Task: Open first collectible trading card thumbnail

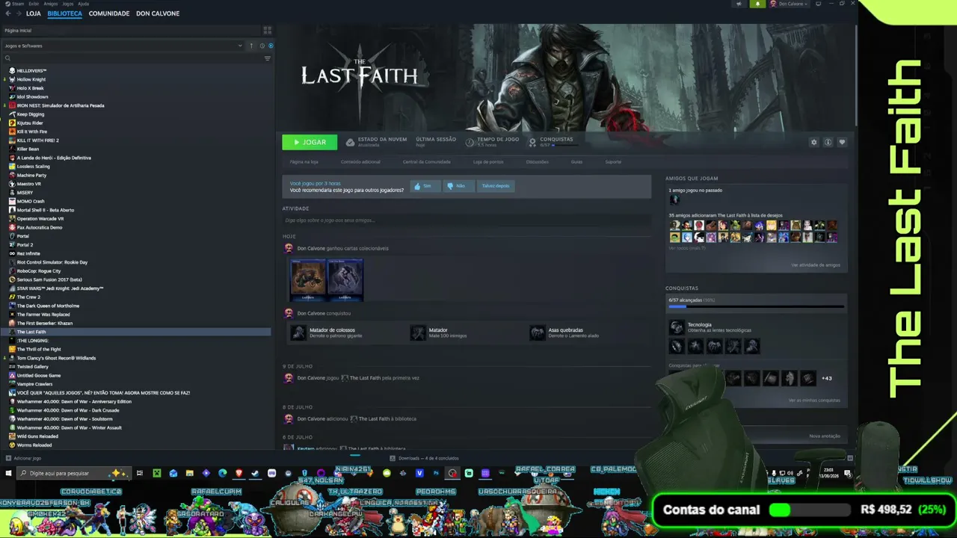Action: coord(308,280)
